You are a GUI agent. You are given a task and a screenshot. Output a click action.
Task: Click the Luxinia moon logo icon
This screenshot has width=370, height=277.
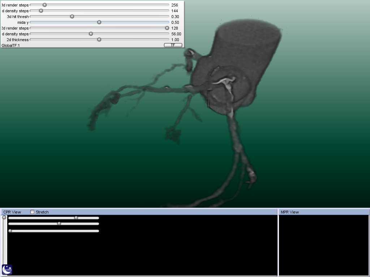pos(7,269)
